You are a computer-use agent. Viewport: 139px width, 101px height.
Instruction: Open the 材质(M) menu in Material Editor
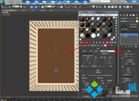click(x=88, y=15)
